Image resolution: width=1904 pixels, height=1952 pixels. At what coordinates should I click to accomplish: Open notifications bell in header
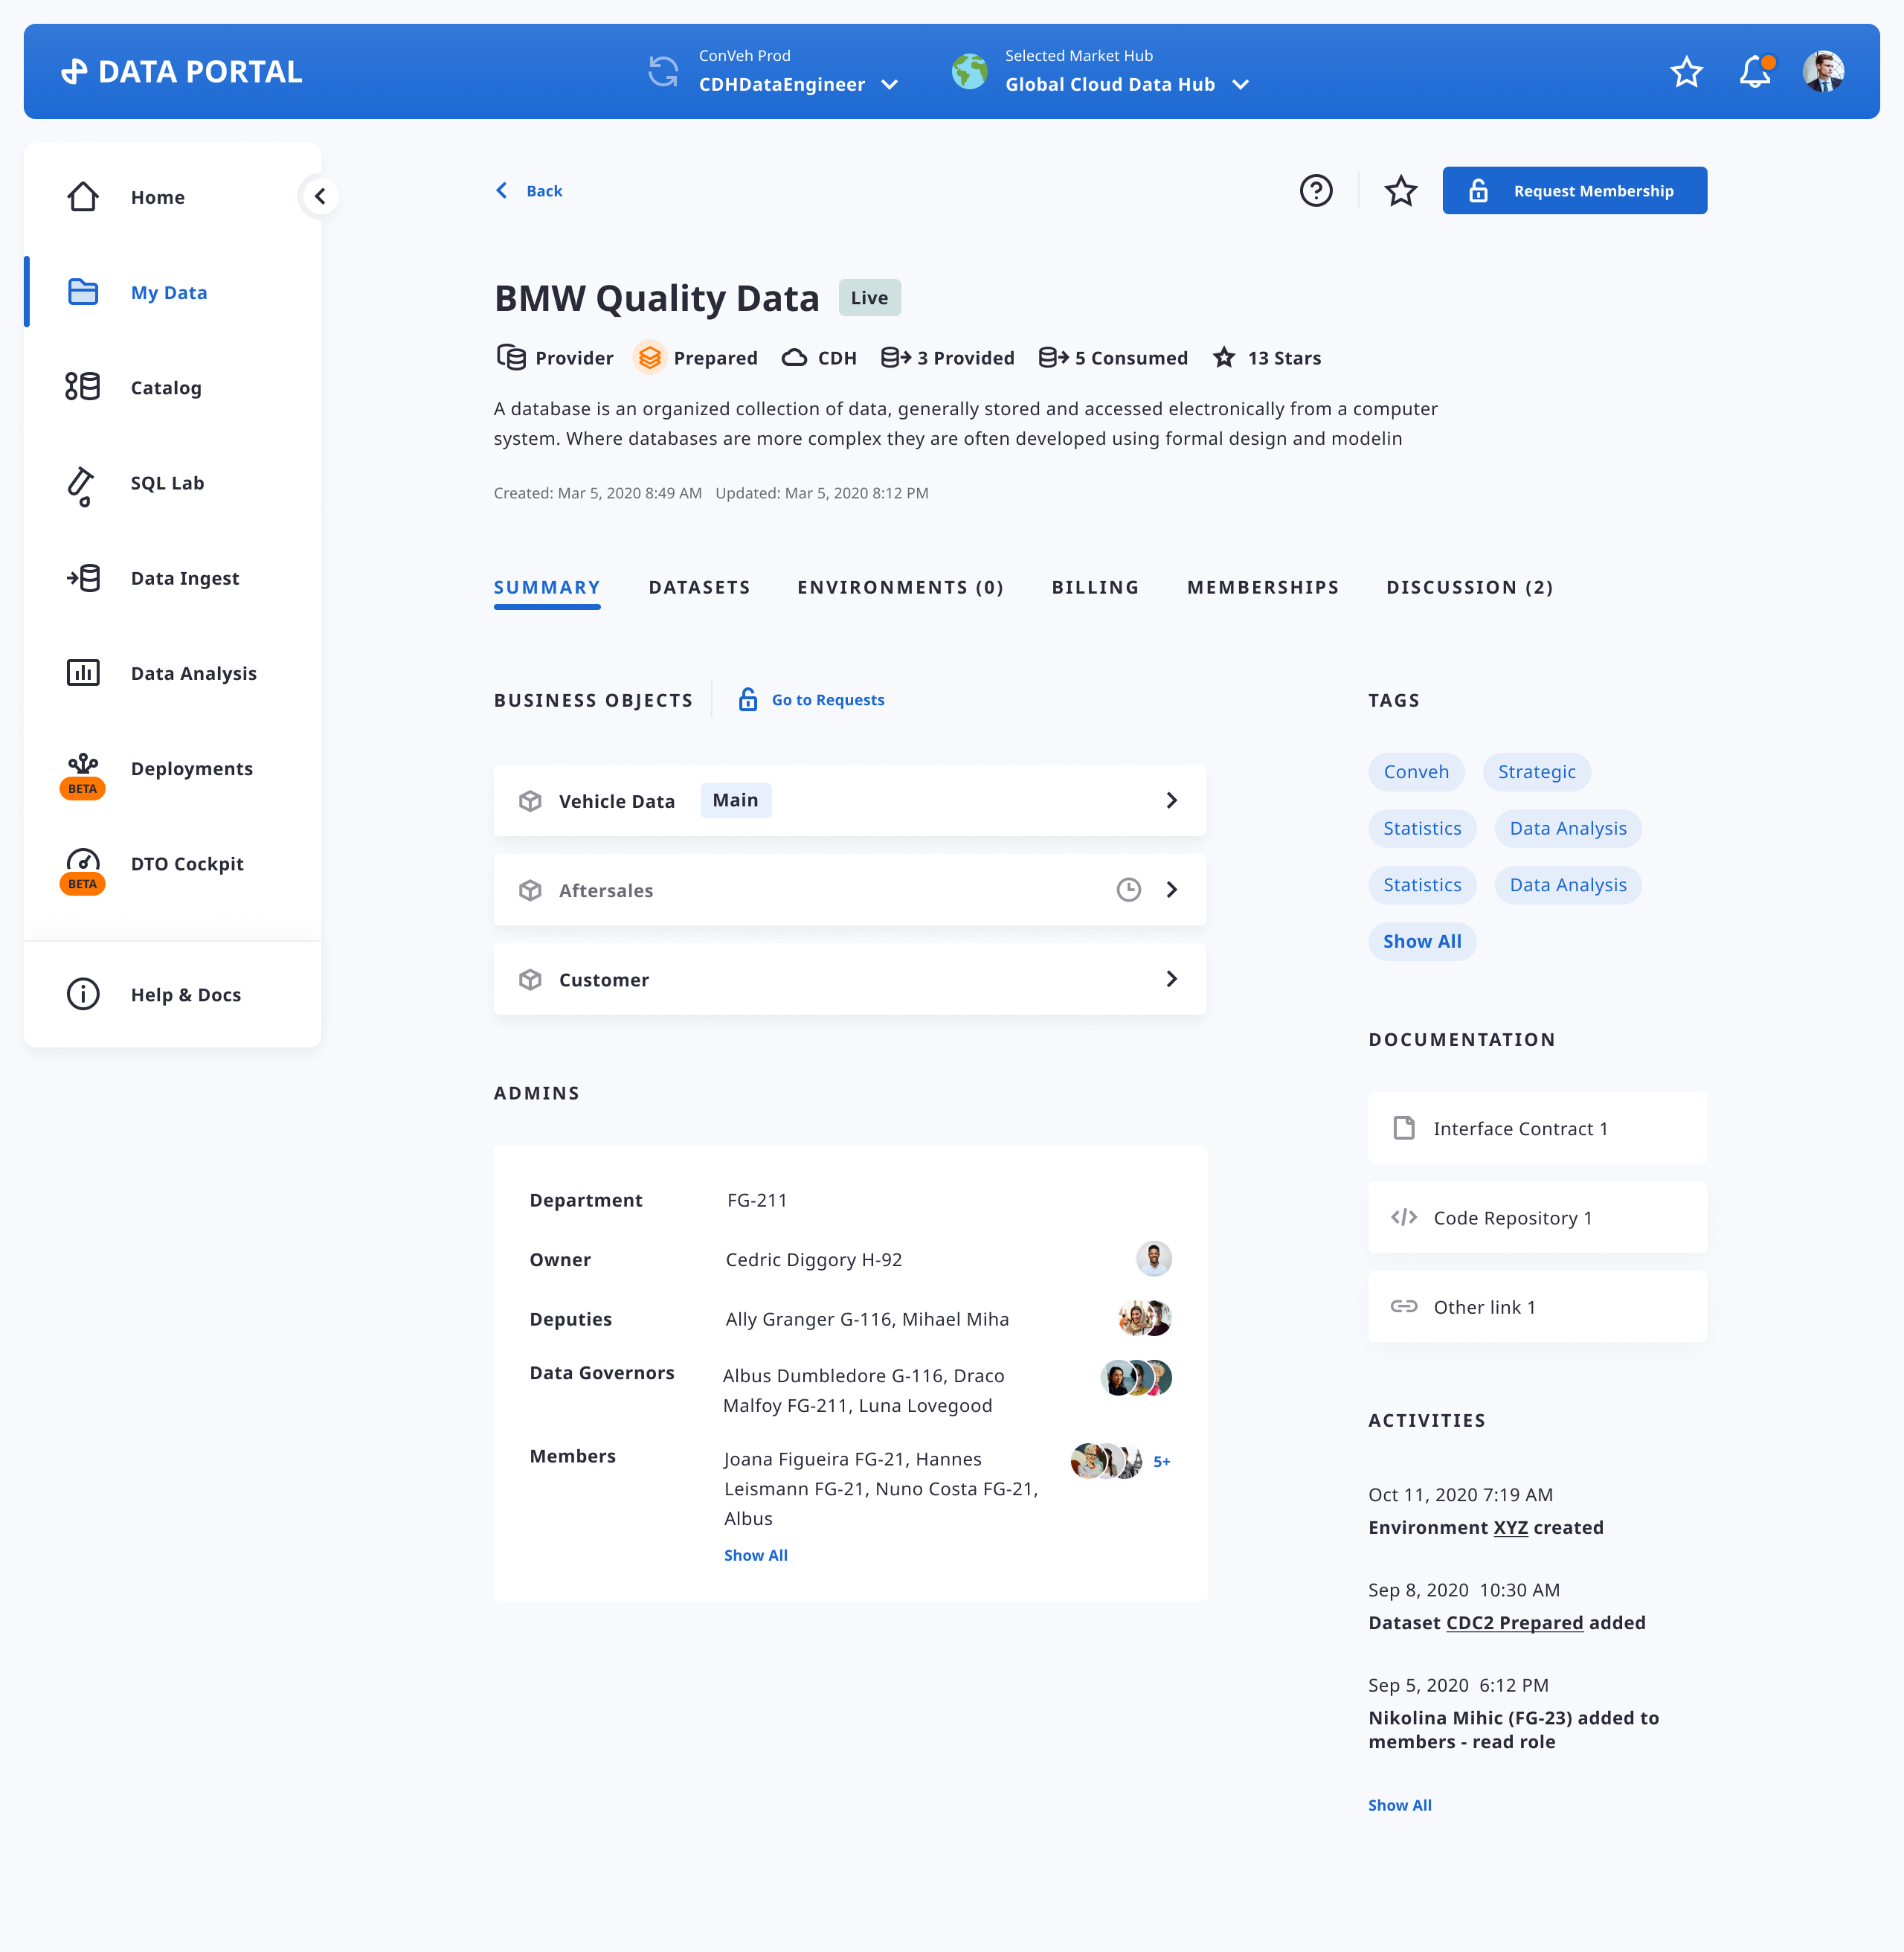point(1755,72)
